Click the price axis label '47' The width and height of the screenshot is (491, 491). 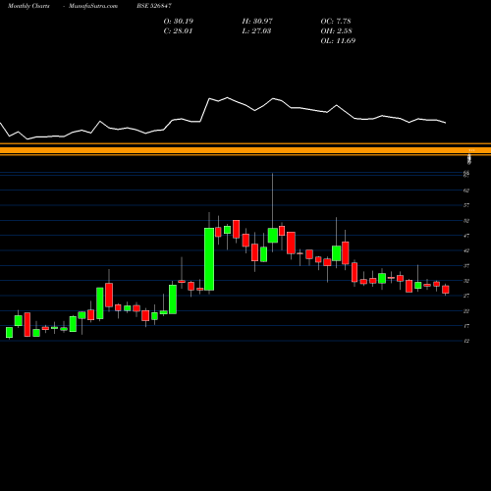[466, 236]
